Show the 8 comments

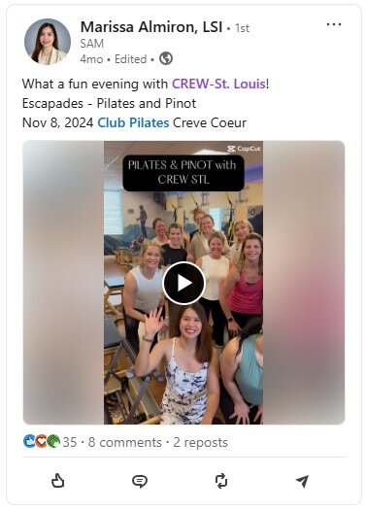tap(125, 442)
